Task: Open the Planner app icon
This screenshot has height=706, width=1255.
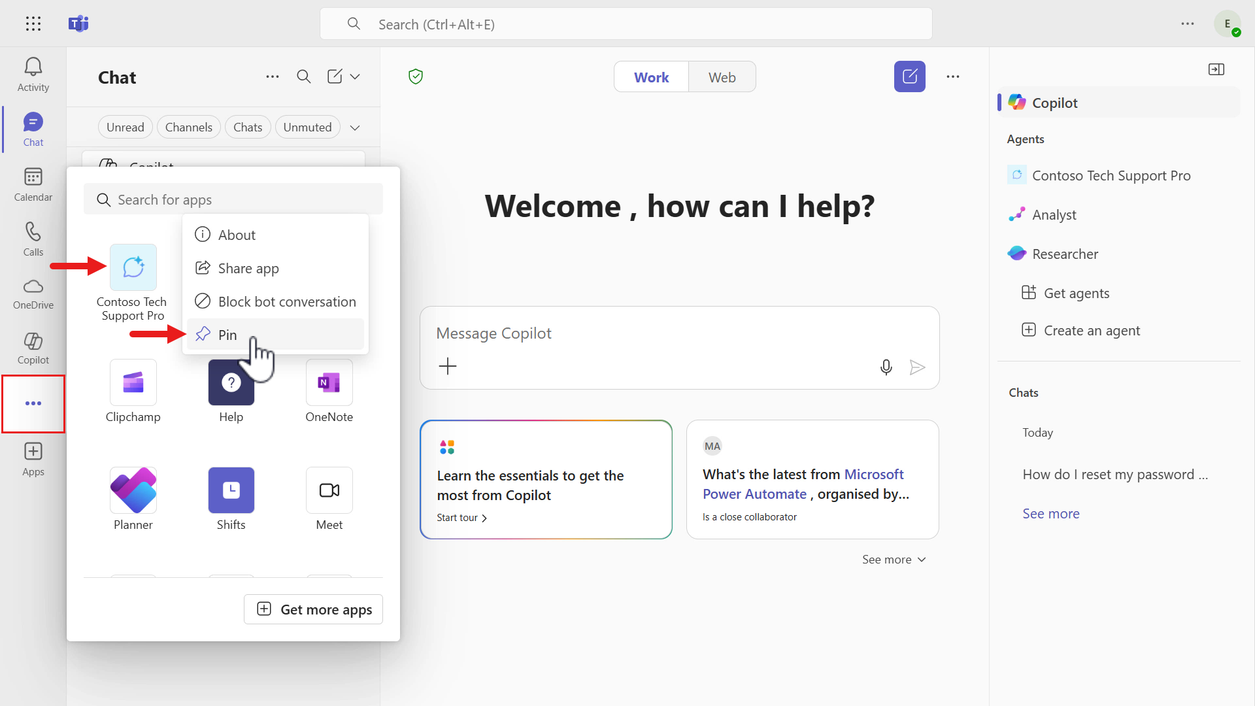Action: point(133,490)
